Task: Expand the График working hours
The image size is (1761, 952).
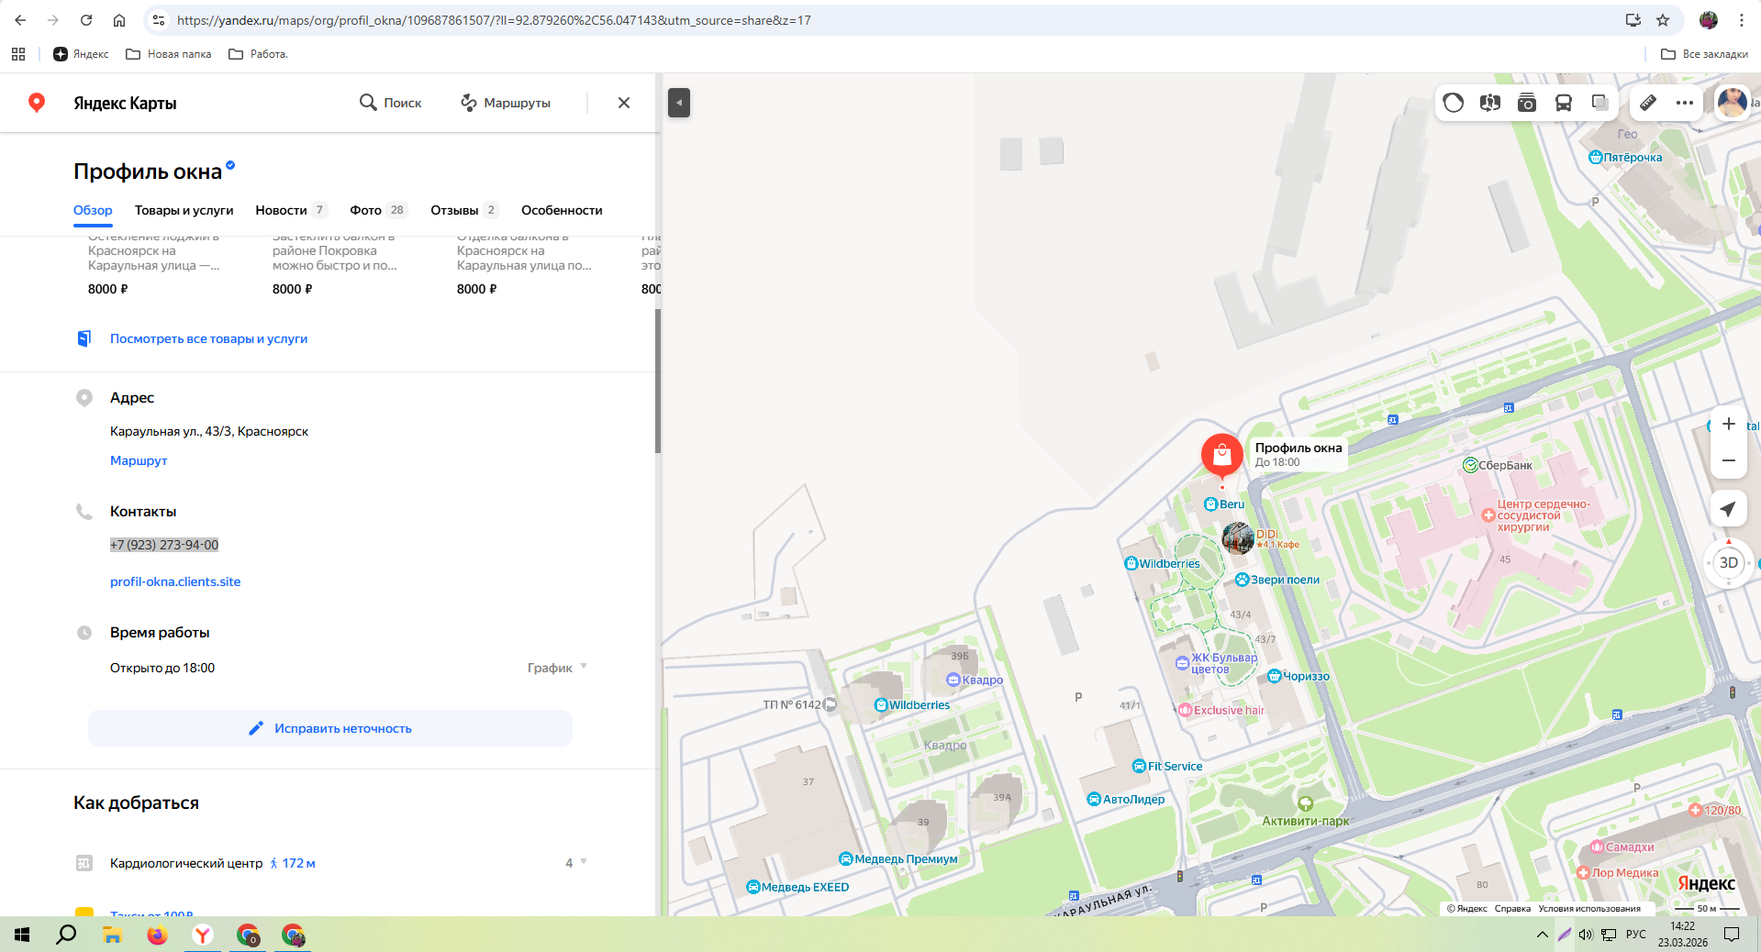Action: 557,668
